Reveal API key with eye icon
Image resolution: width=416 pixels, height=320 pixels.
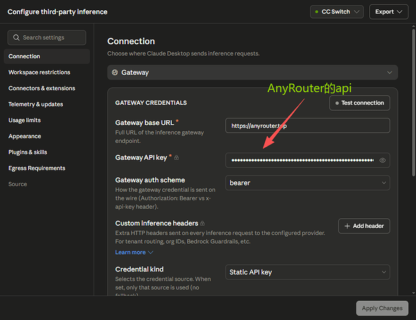click(x=382, y=160)
